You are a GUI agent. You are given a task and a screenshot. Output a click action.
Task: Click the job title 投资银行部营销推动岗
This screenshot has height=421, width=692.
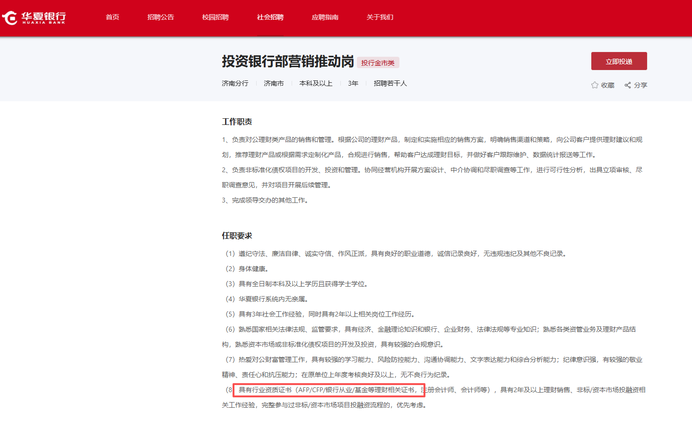(288, 61)
